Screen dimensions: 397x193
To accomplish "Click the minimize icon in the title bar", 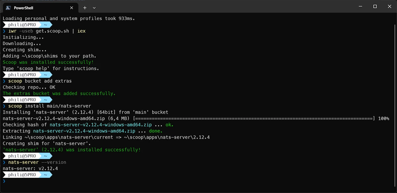I will pyautogui.click(x=360, y=6).
